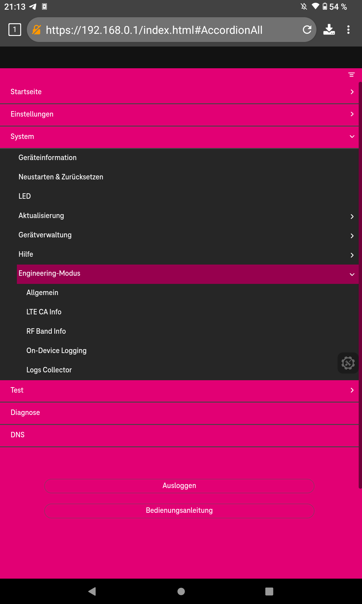This screenshot has height=604, width=362.
Task: Expand the Hilfe submenu arrow
Action: pyautogui.click(x=352, y=255)
